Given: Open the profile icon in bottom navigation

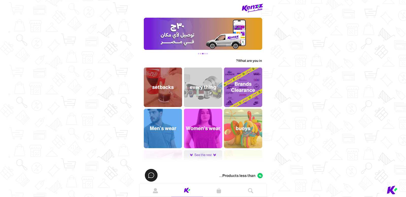Looking at the screenshot, I should click(x=155, y=191).
